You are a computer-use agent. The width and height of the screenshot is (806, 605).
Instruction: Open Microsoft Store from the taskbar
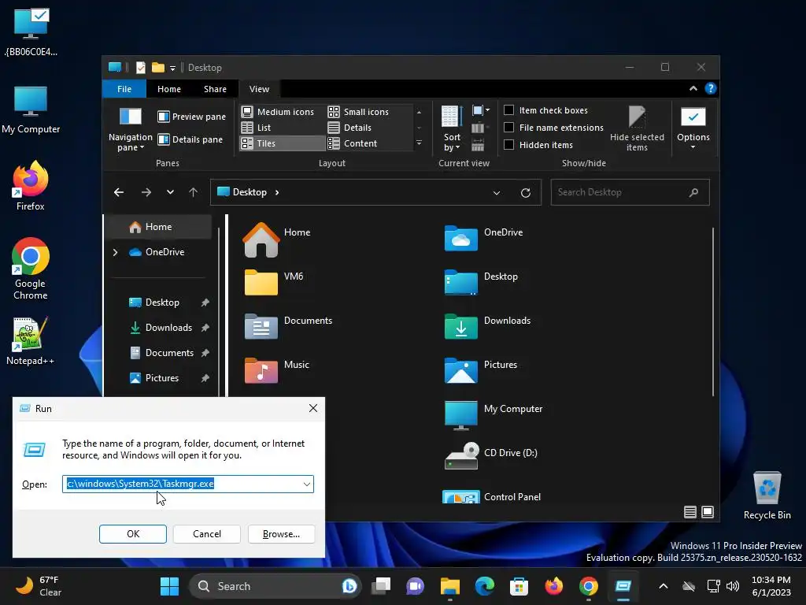tap(519, 586)
